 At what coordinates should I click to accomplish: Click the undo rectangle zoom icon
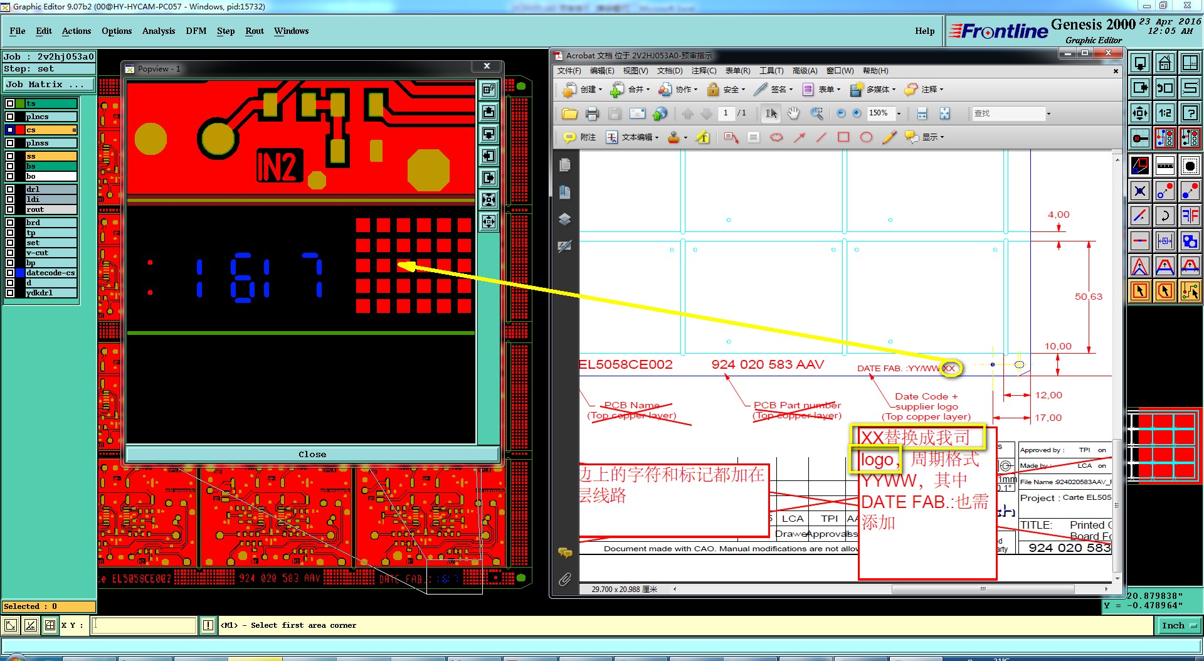click(x=1164, y=88)
